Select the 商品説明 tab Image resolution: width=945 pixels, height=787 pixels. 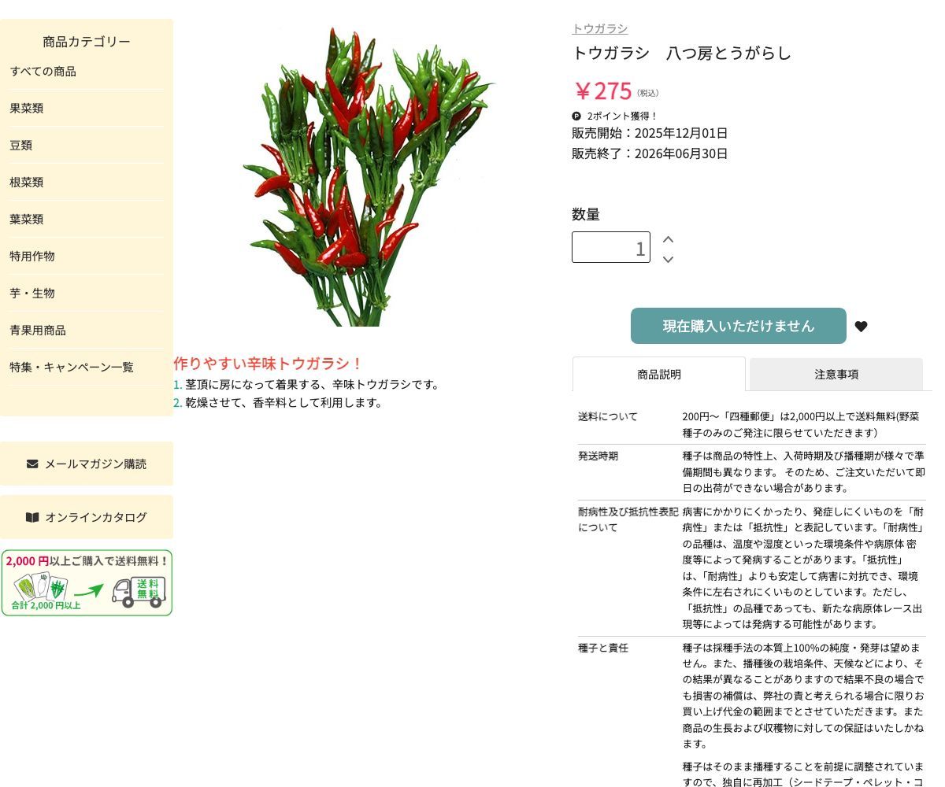click(658, 375)
